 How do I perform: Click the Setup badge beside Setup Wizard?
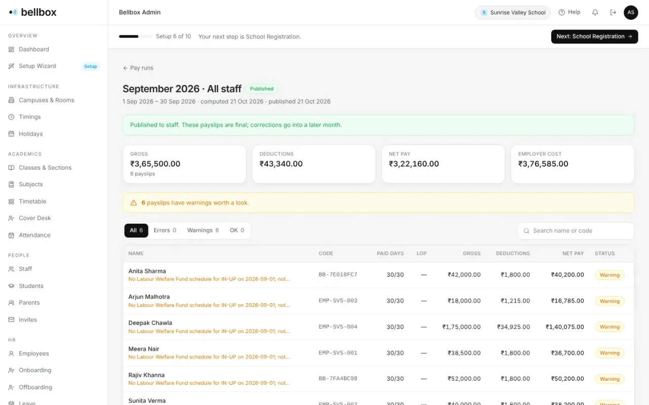90,66
